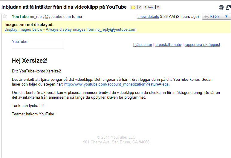Click rapportera skräppost link
This screenshot has height=158, width=231.
(x=202, y=44)
